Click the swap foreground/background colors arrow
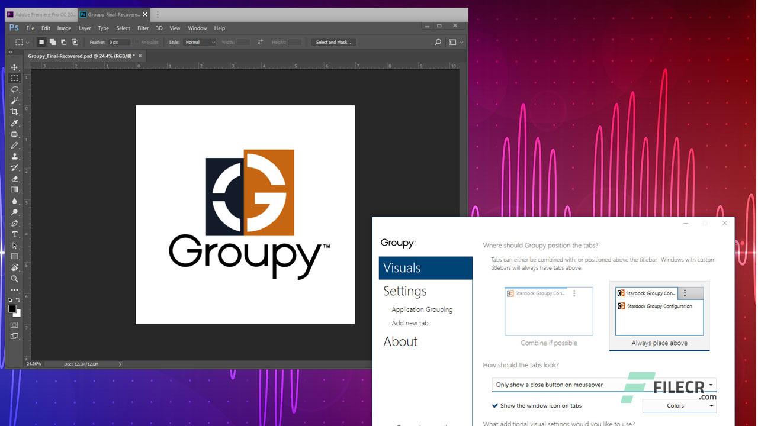758x426 pixels. coord(18,300)
